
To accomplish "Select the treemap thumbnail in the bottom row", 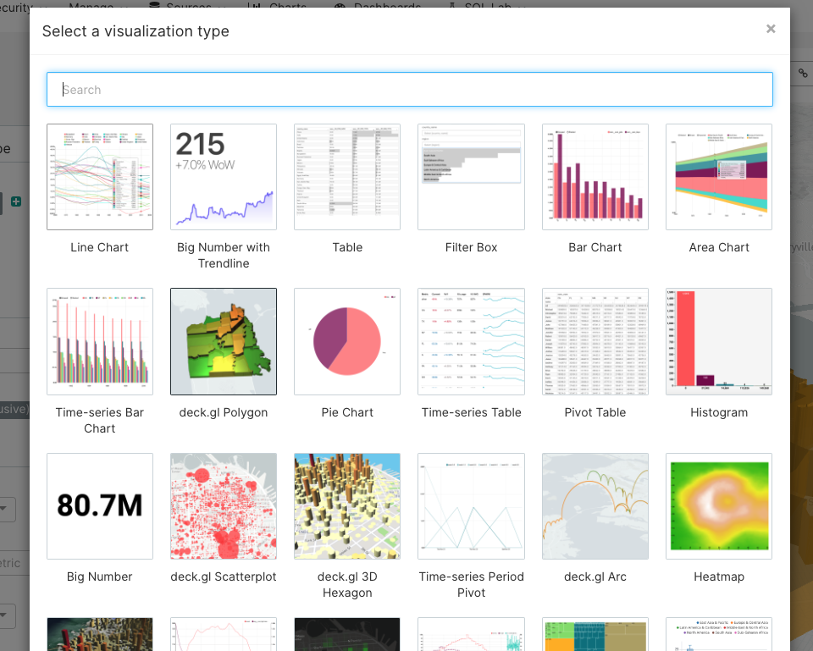I will [595, 634].
